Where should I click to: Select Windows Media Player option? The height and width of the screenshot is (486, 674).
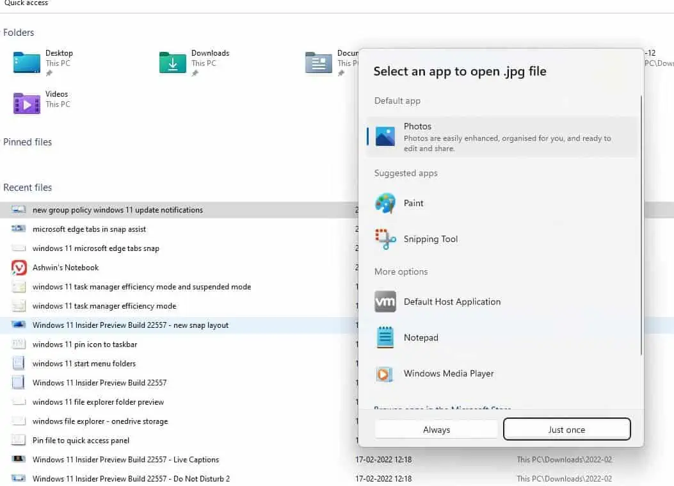[501, 374]
